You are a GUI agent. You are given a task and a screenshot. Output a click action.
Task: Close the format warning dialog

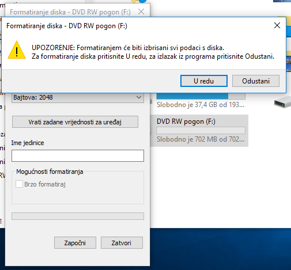[x=277, y=25]
